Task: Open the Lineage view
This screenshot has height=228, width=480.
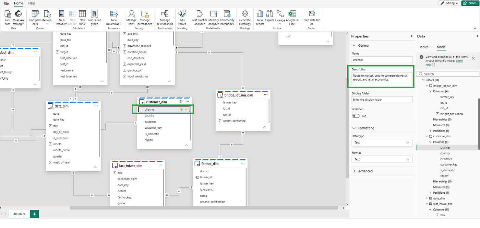Action: 280,17
